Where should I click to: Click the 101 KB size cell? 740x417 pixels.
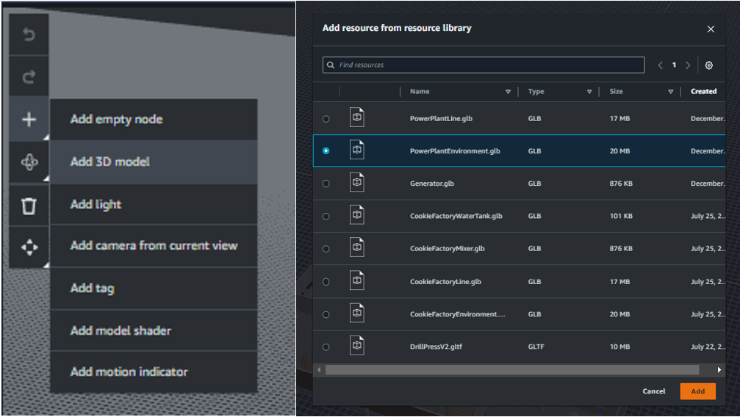(621, 216)
